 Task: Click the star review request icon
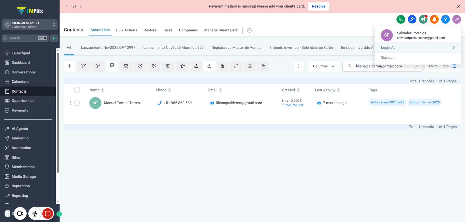pyautogui.click(x=183, y=66)
